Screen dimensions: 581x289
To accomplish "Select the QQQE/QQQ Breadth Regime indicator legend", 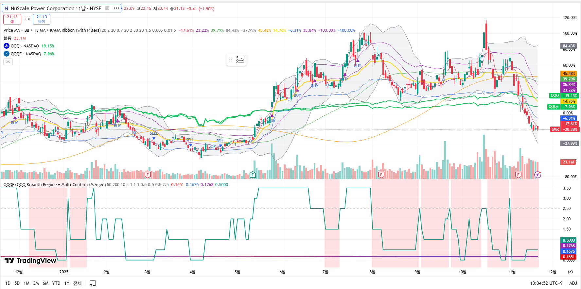I will pyautogui.click(x=55, y=185).
